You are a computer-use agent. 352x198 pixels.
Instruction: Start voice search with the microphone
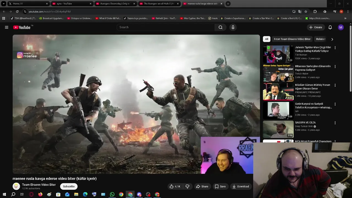click(233, 27)
